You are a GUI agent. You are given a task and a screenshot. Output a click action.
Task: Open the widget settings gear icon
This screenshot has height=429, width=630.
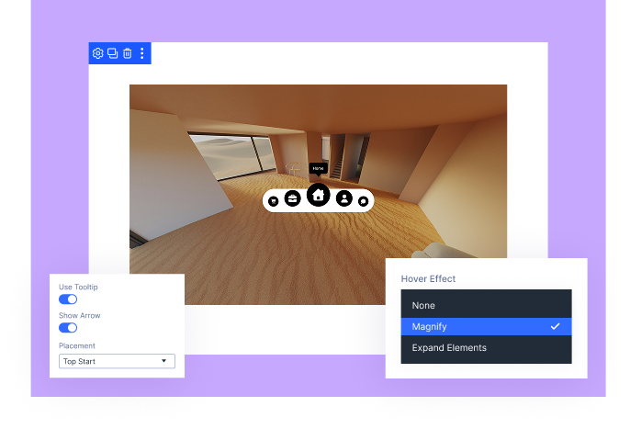click(97, 53)
